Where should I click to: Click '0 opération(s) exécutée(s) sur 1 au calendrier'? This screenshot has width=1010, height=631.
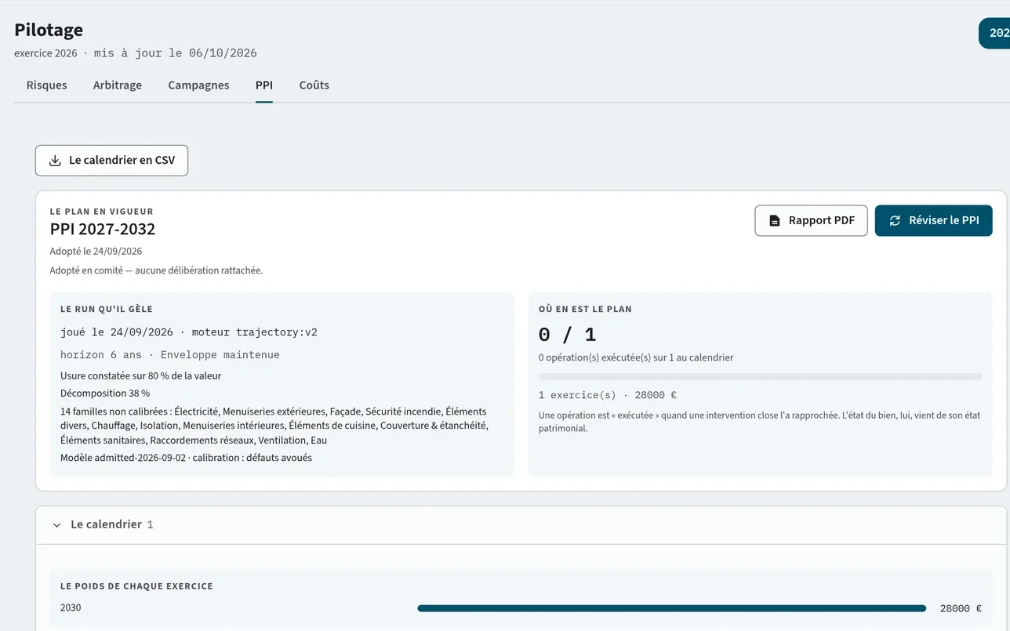point(636,357)
